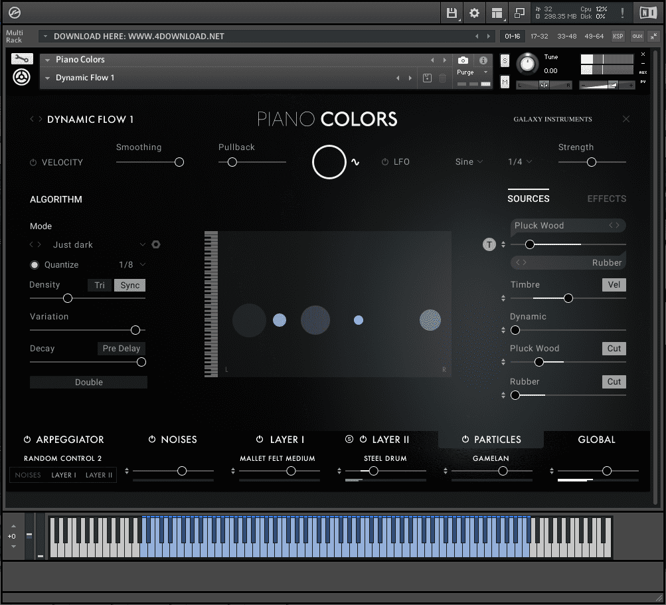Viewport: 666px width, 605px height.
Task: Click Rubber Cut button
Action: click(614, 381)
